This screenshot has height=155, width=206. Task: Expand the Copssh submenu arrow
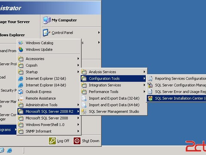(78, 65)
